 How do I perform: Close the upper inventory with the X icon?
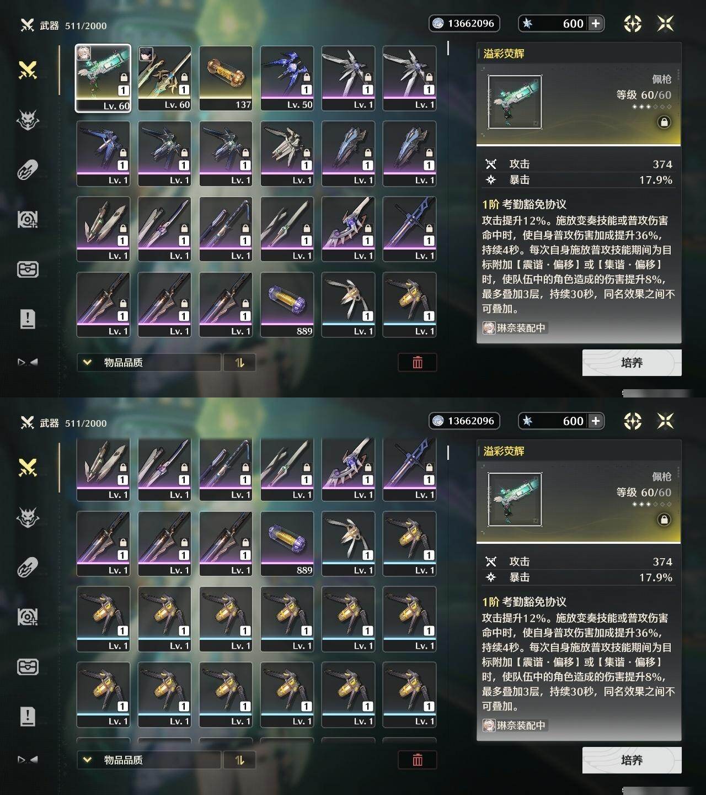pos(666,23)
